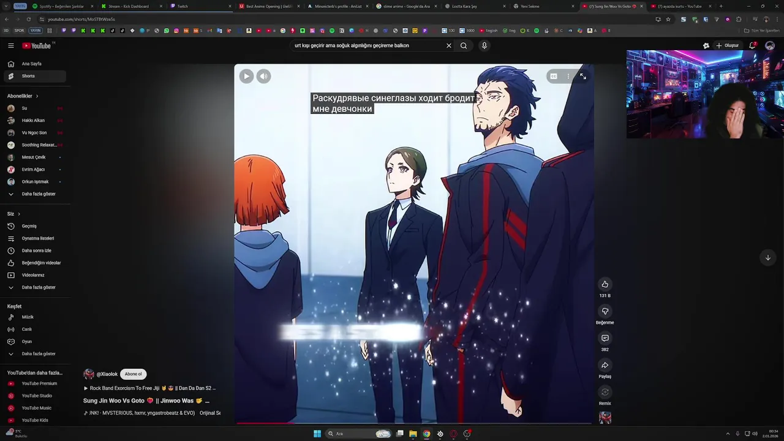Open a new browser tab

point(721,6)
